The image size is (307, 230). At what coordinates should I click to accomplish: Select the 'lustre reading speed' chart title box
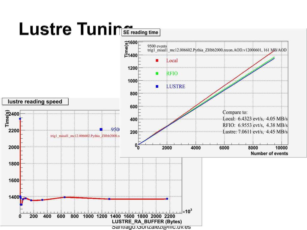coord(35,102)
